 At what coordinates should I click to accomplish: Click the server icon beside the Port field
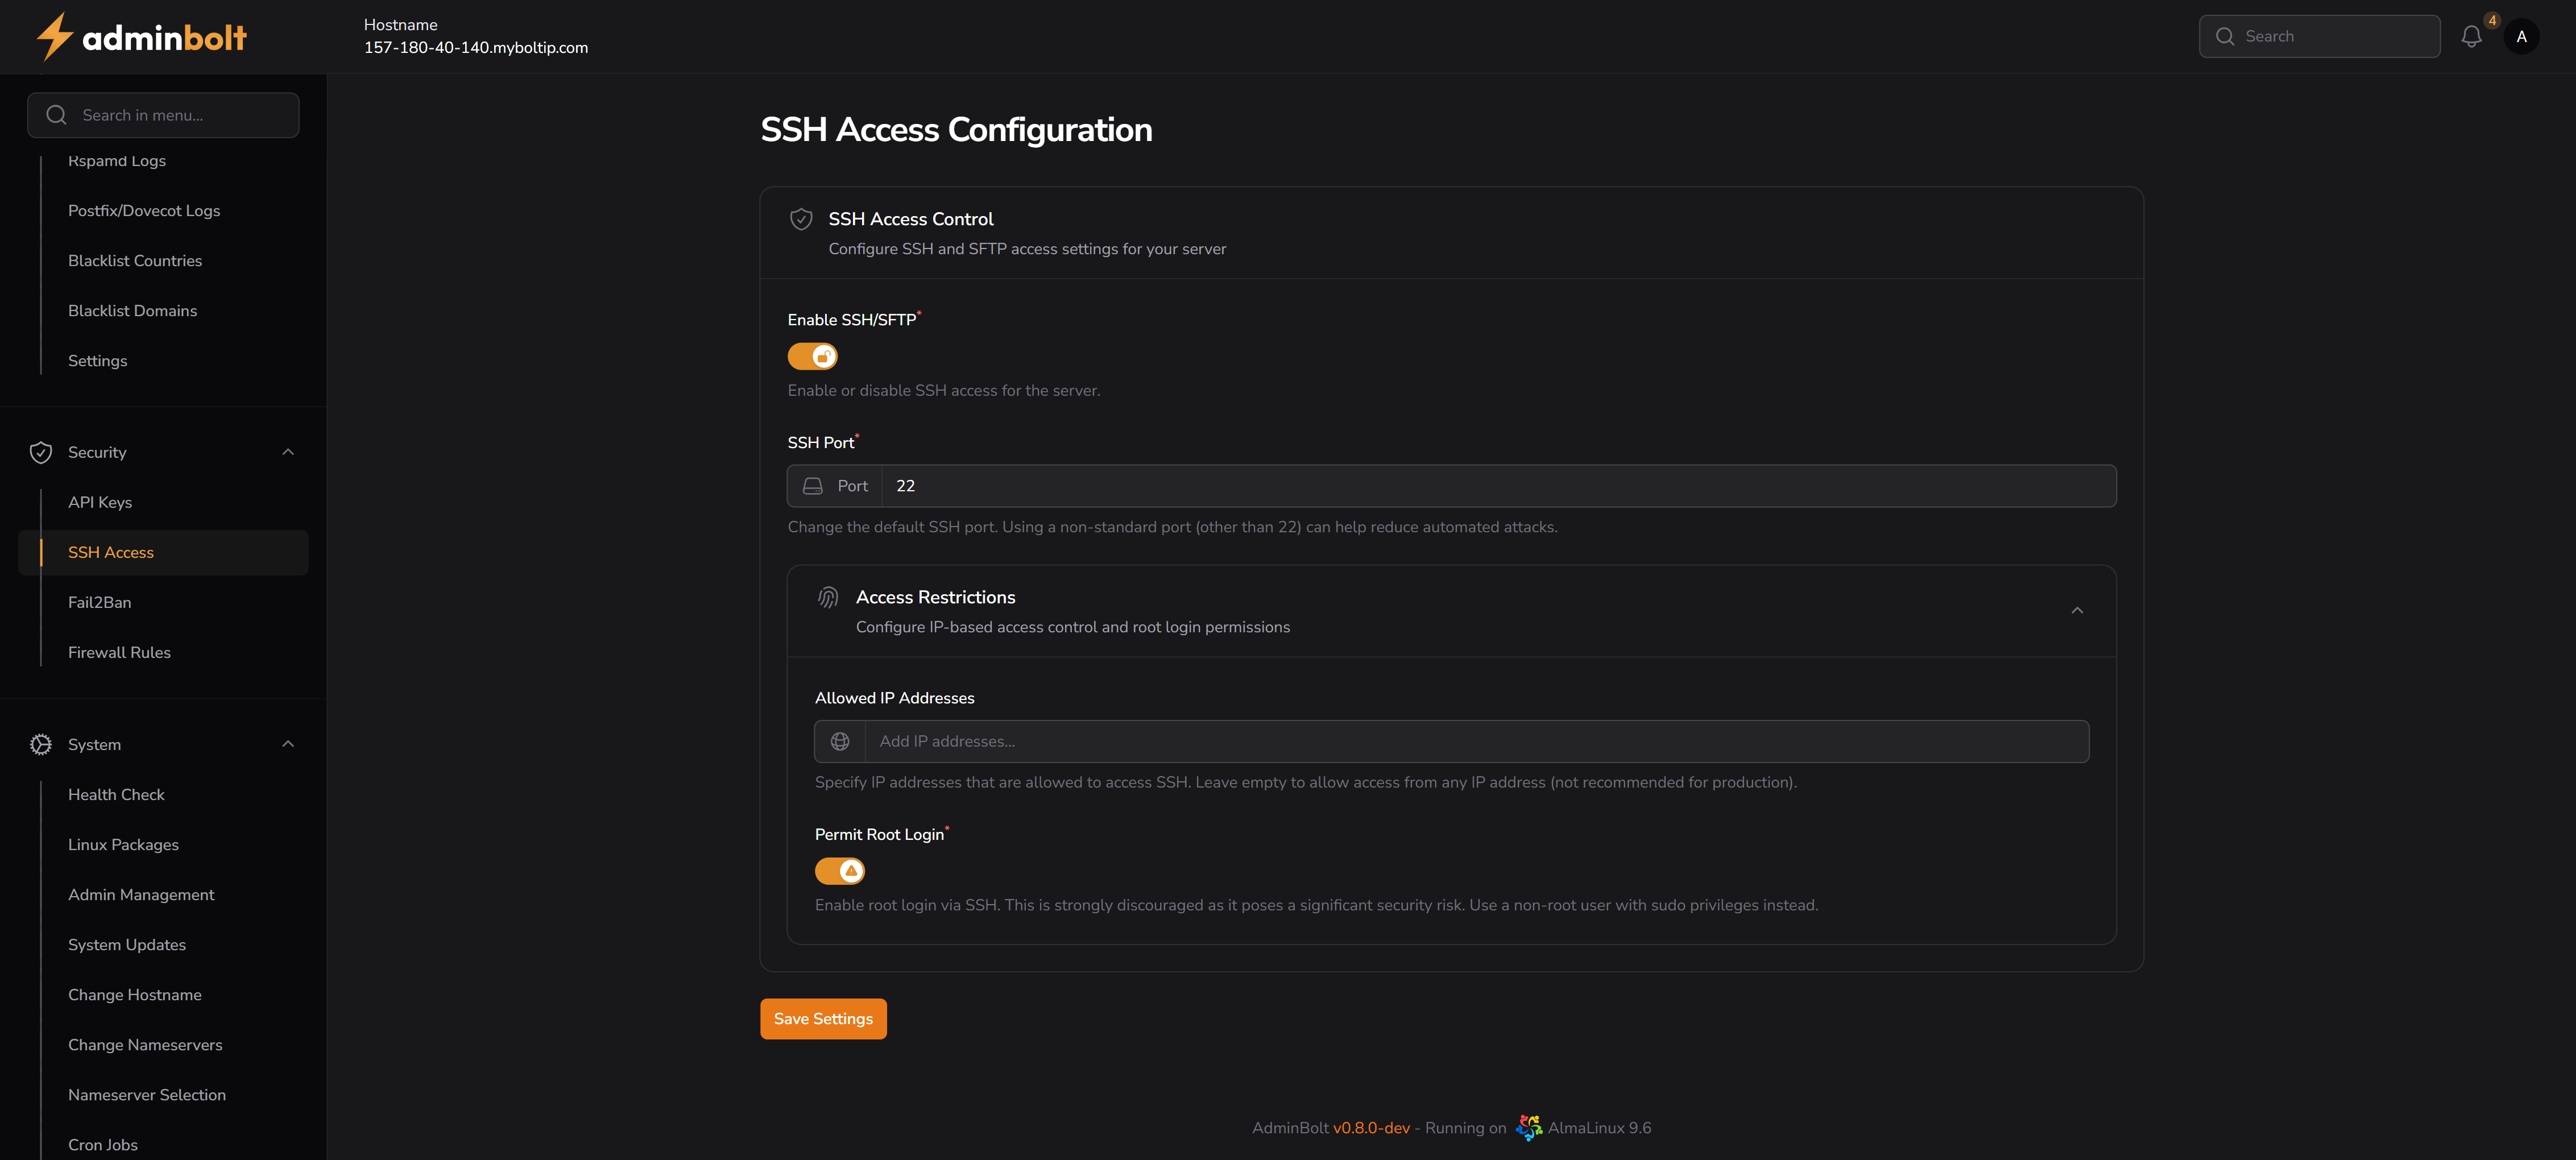point(813,486)
